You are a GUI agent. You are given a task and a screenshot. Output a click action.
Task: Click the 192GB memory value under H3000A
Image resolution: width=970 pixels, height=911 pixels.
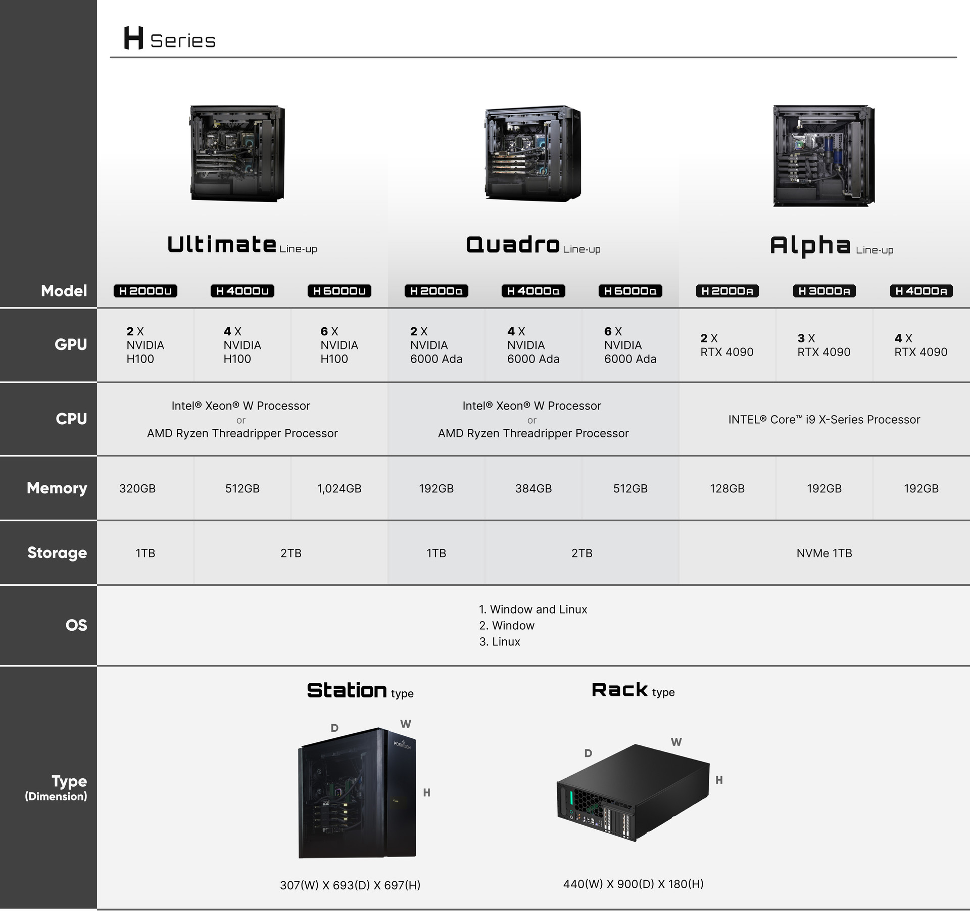(825, 488)
